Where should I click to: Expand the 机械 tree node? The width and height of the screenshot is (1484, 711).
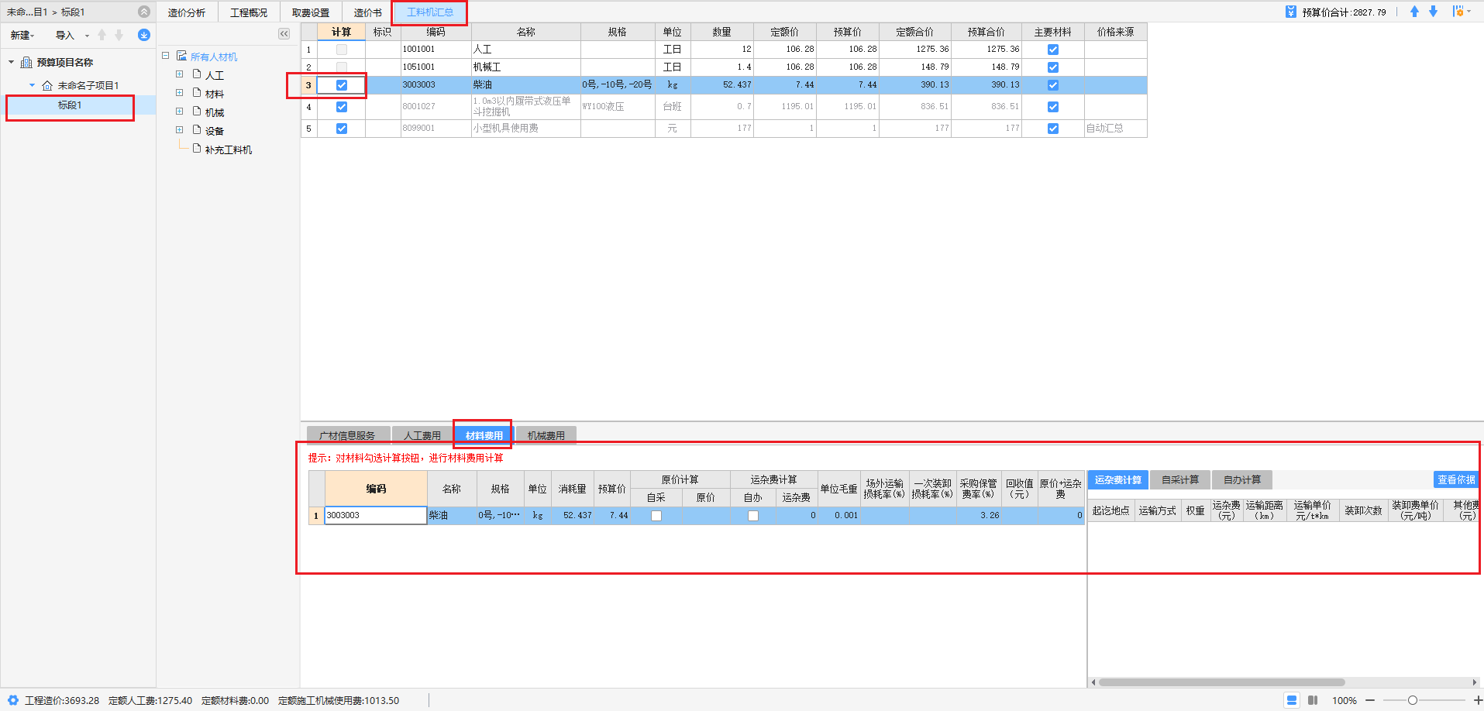179,112
